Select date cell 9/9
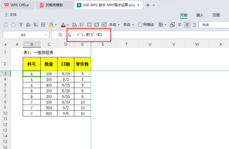The height and width of the screenshot is (149, 229). point(66,114)
